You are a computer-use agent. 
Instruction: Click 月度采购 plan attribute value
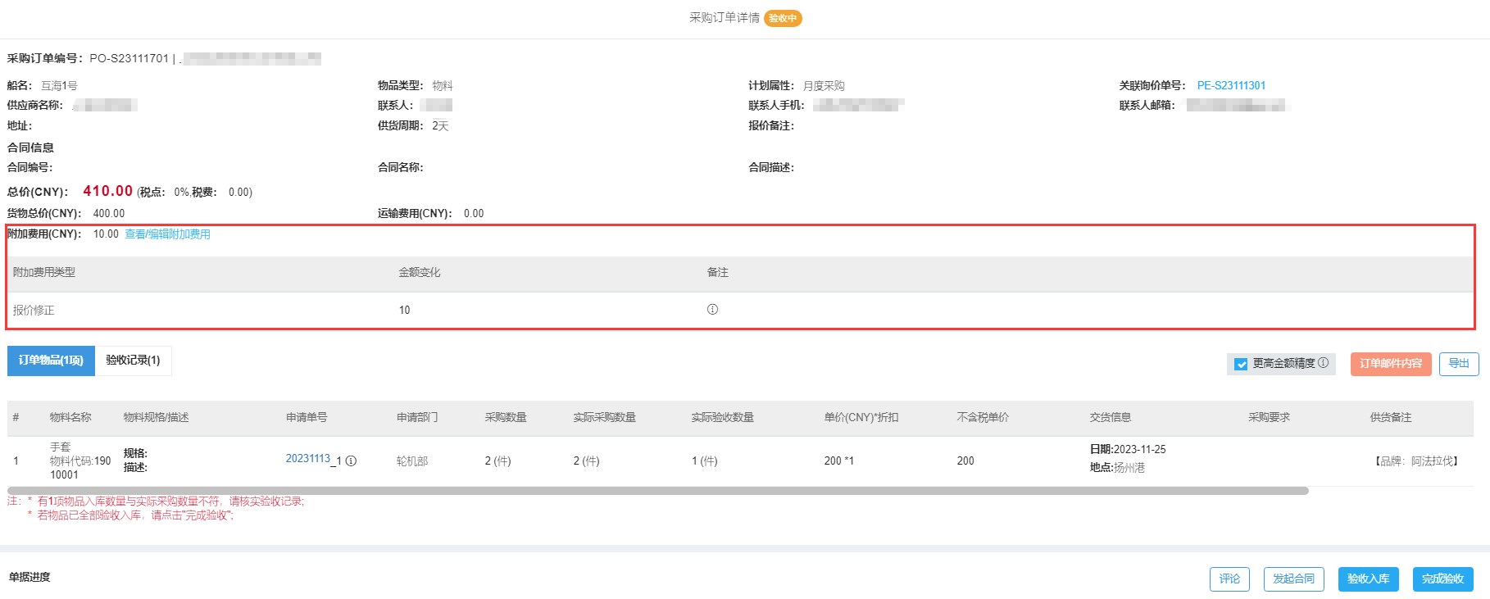(824, 85)
